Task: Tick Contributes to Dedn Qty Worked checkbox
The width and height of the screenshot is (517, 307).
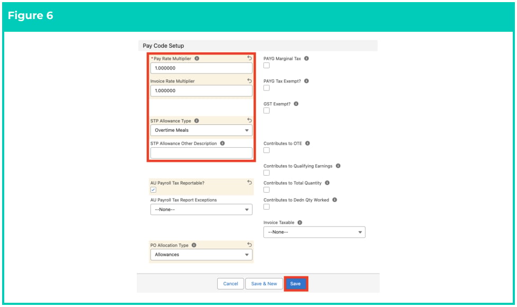Action: click(x=266, y=206)
